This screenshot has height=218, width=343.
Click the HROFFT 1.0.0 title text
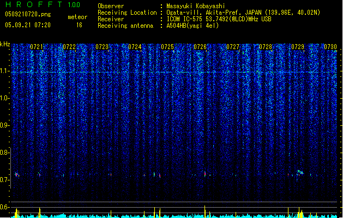[x=43, y=4]
